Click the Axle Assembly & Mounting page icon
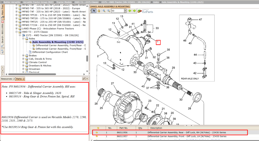Screen dimensions: 259x141 (30, 42)
